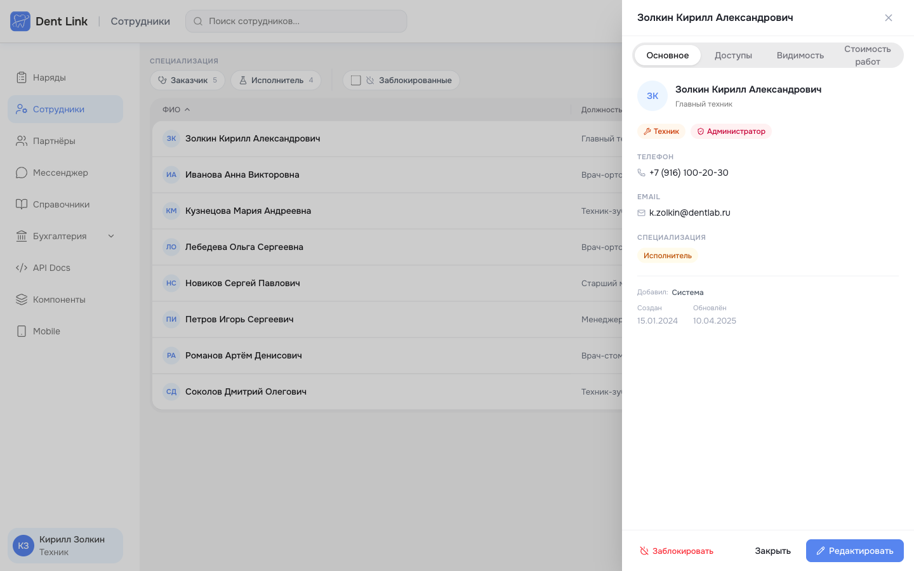Viewport: 914px width, 571px height.
Task: Select Петров Игорь Сергеевич row
Action: [x=387, y=319]
